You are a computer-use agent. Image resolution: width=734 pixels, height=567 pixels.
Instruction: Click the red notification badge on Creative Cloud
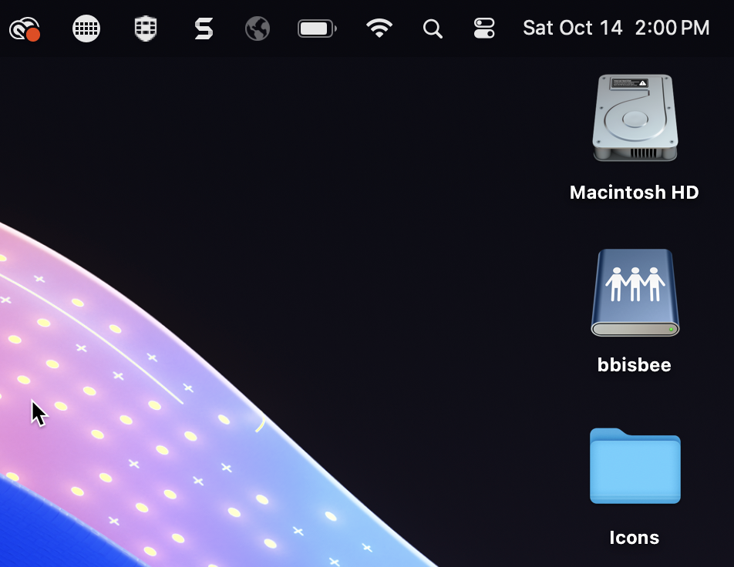tap(32, 36)
